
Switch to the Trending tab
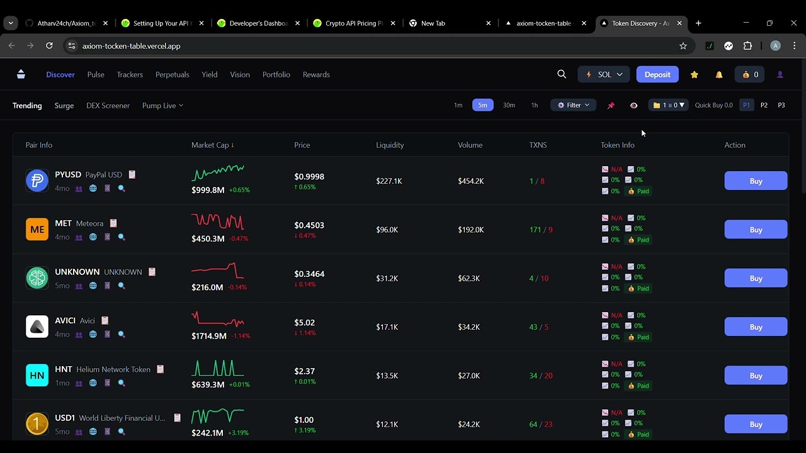pos(27,105)
